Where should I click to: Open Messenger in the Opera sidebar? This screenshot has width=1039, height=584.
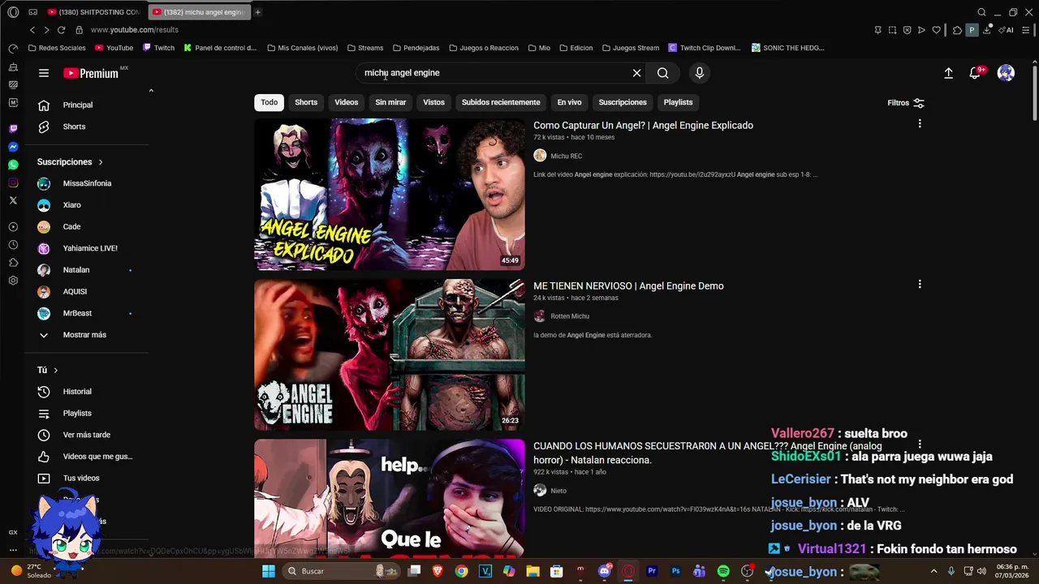pos(13,147)
